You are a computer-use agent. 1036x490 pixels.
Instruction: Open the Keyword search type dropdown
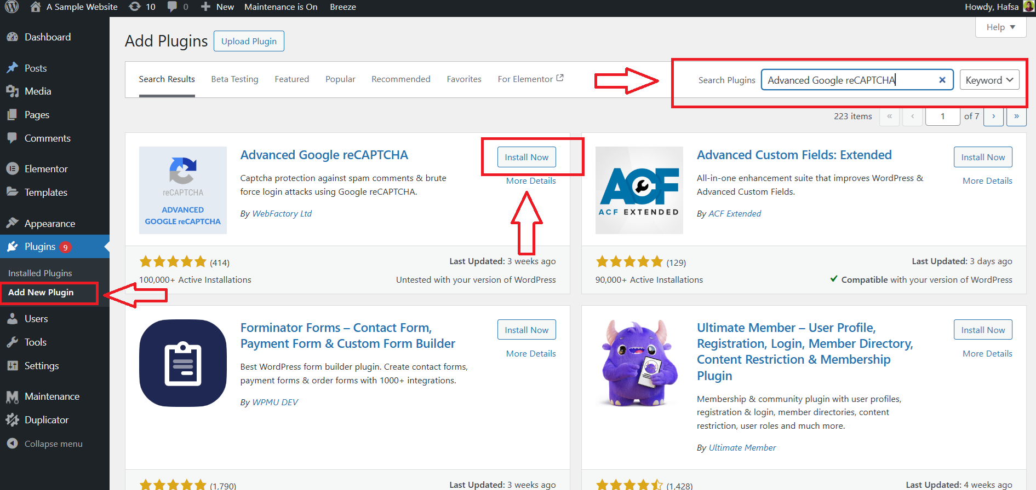pyautogui.click(x=989, y=80)
